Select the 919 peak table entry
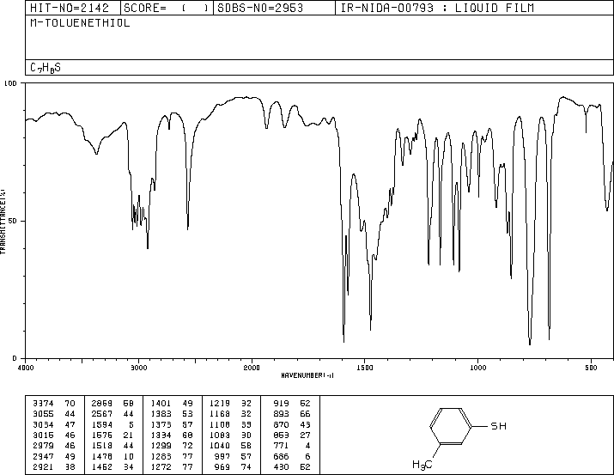The height and width of the screenshot is (475, 614). (292, 404)
